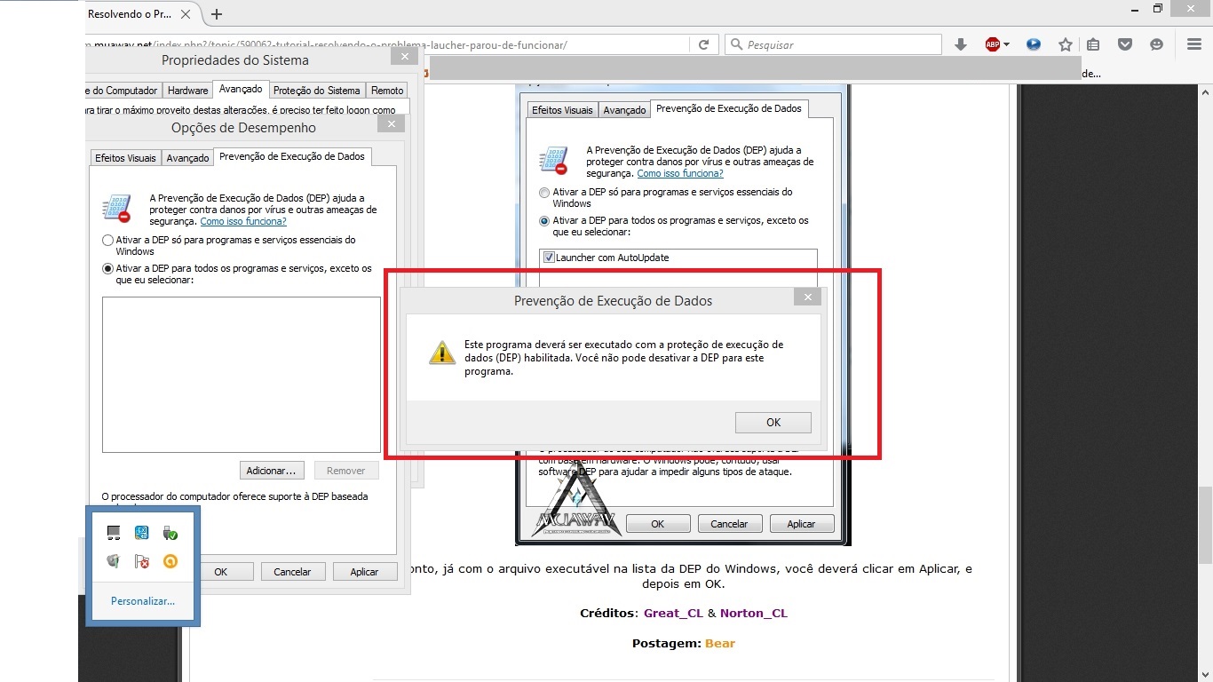
Task: Click the Pocket save icon
Action: 1124,44
